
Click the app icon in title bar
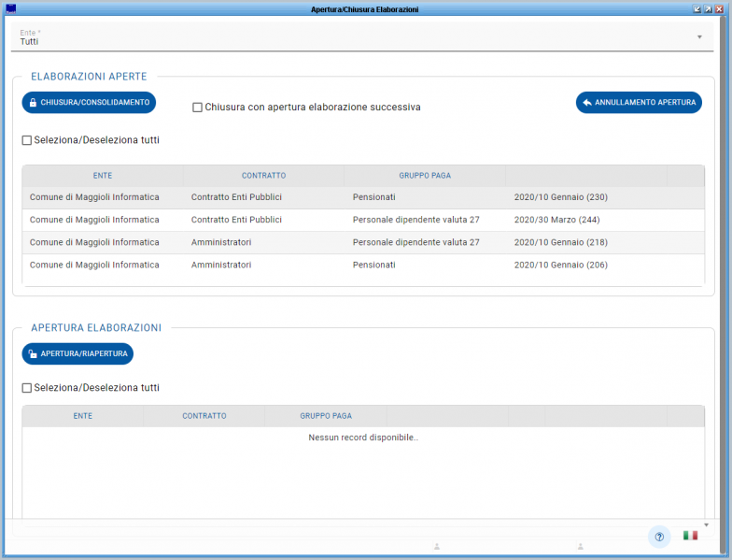(x=10, y=8)
